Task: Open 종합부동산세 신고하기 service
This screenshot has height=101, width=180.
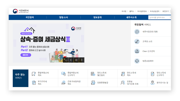Action: coord(73,74)
